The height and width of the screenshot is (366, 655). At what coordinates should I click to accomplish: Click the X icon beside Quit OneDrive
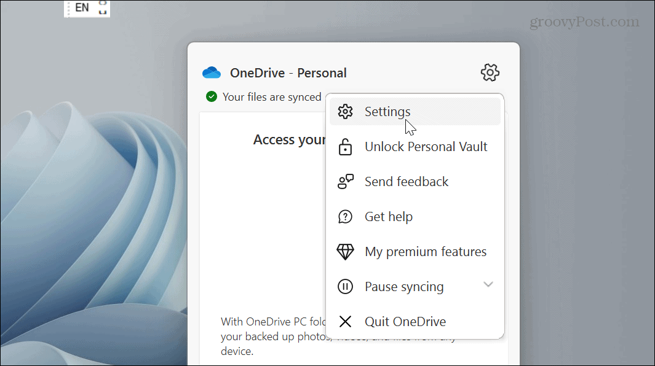(x=346, y=322)
